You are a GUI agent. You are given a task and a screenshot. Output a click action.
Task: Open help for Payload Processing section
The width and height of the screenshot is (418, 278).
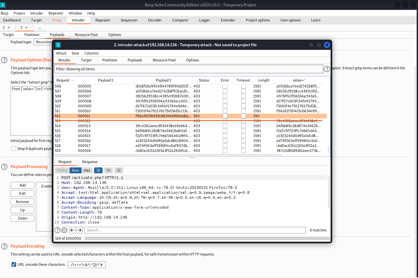[4, 167]
